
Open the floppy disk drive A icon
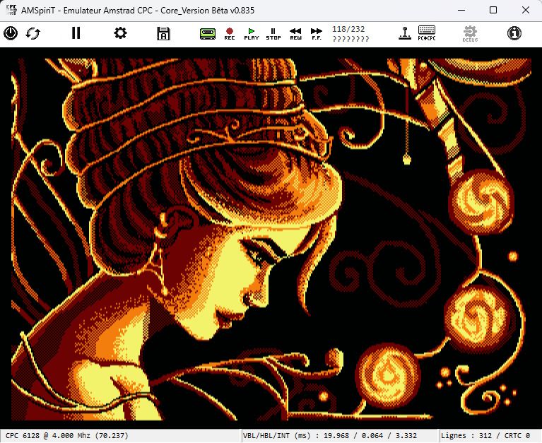pos(163,33)
